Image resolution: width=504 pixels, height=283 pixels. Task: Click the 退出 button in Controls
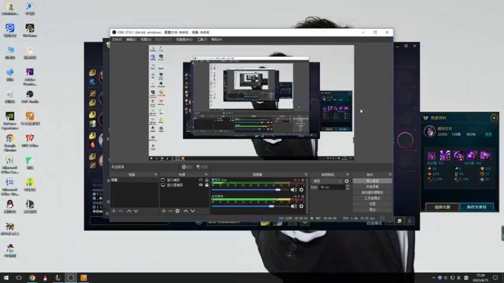372,210
